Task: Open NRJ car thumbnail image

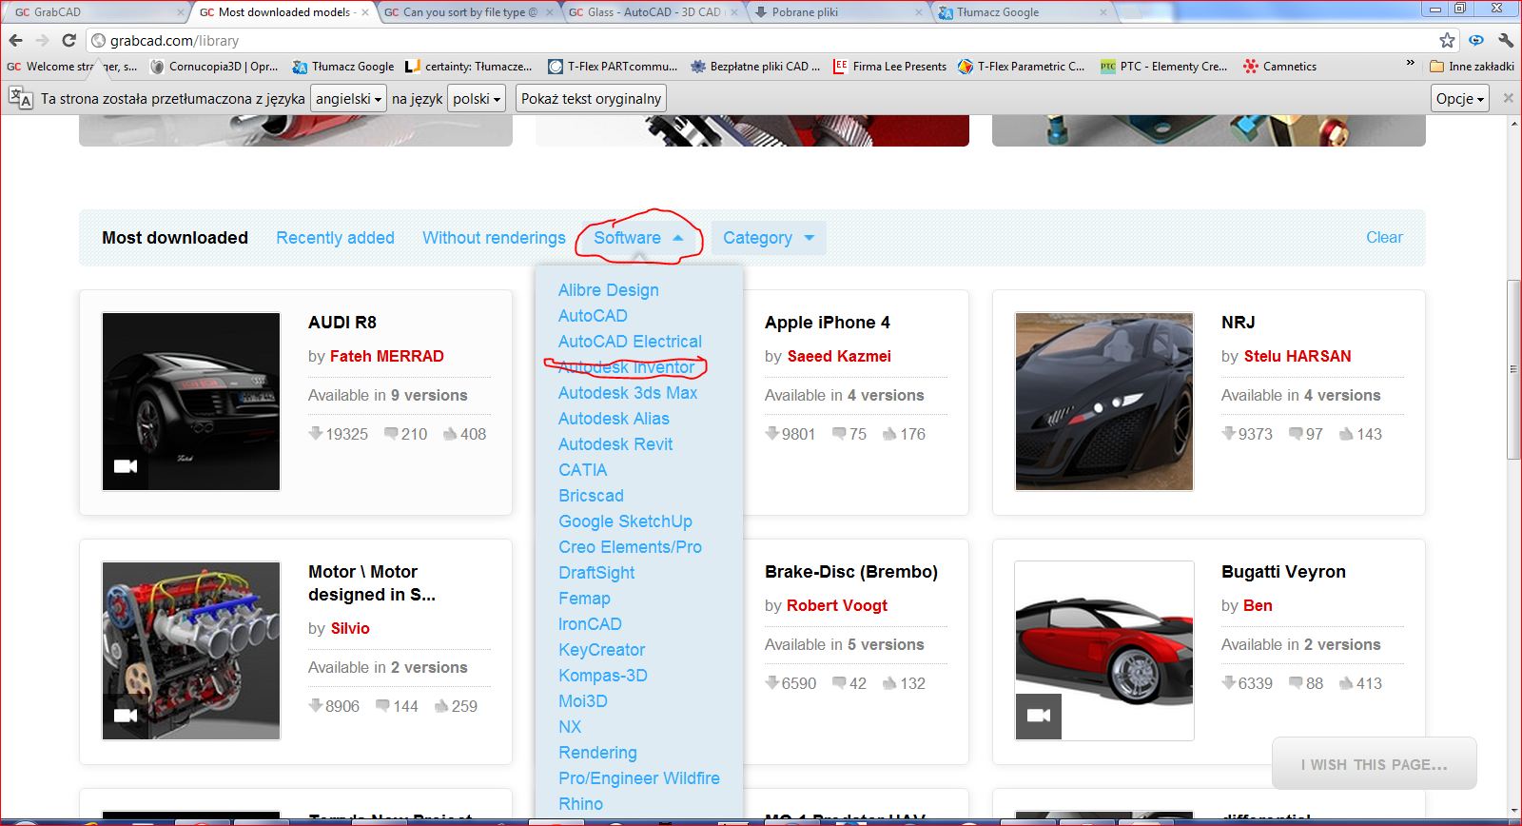Action: (1104, 402)
